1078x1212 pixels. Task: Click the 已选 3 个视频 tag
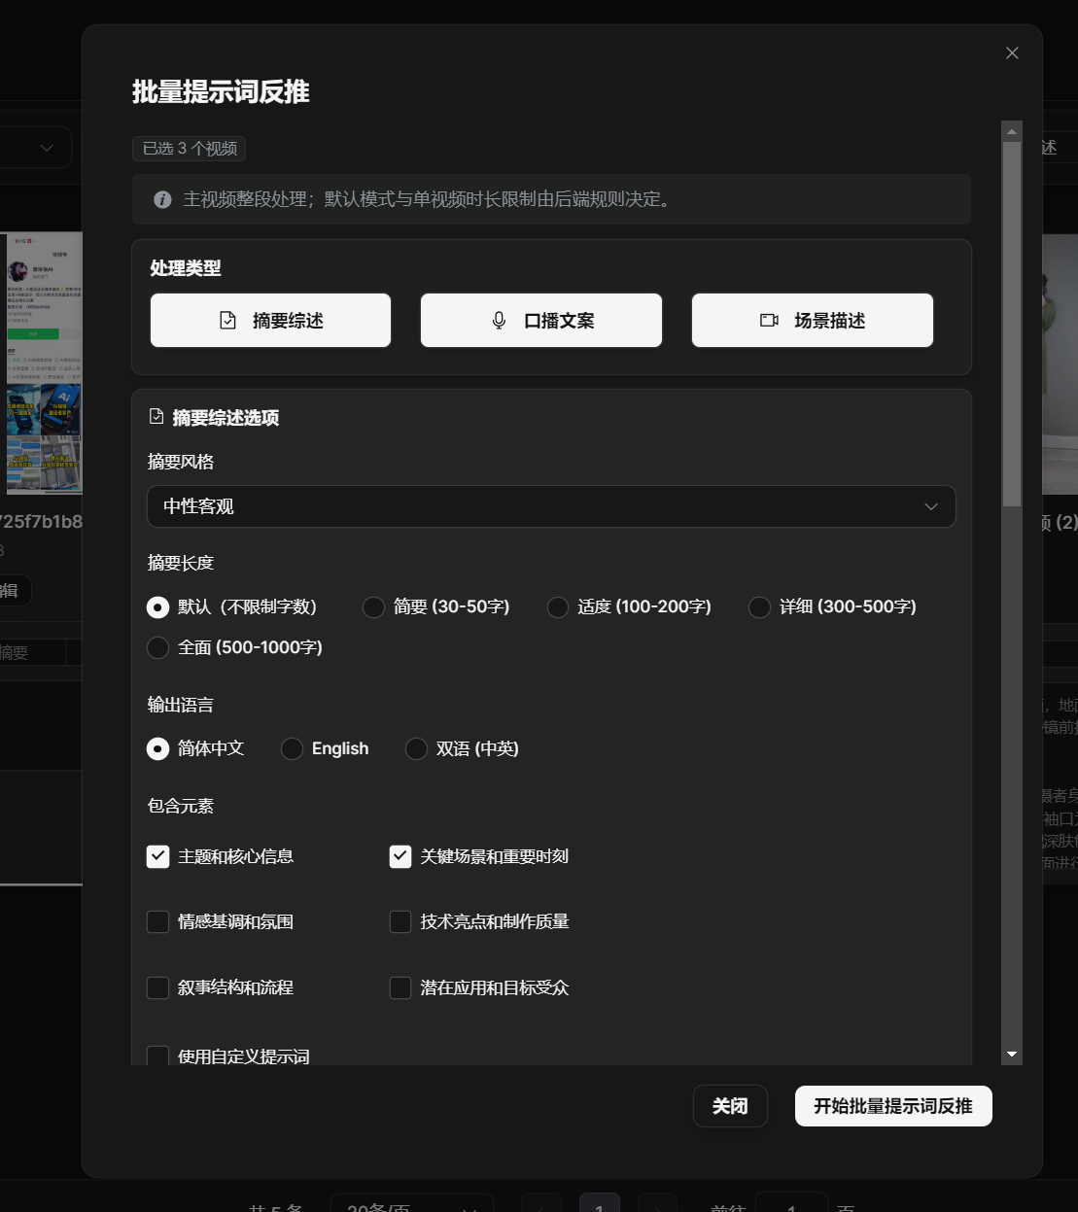(190, 149)
